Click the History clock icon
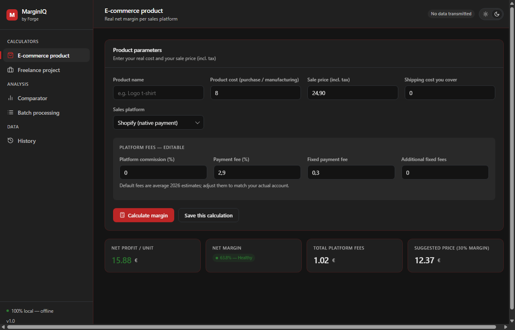 (x=10, y=141)
